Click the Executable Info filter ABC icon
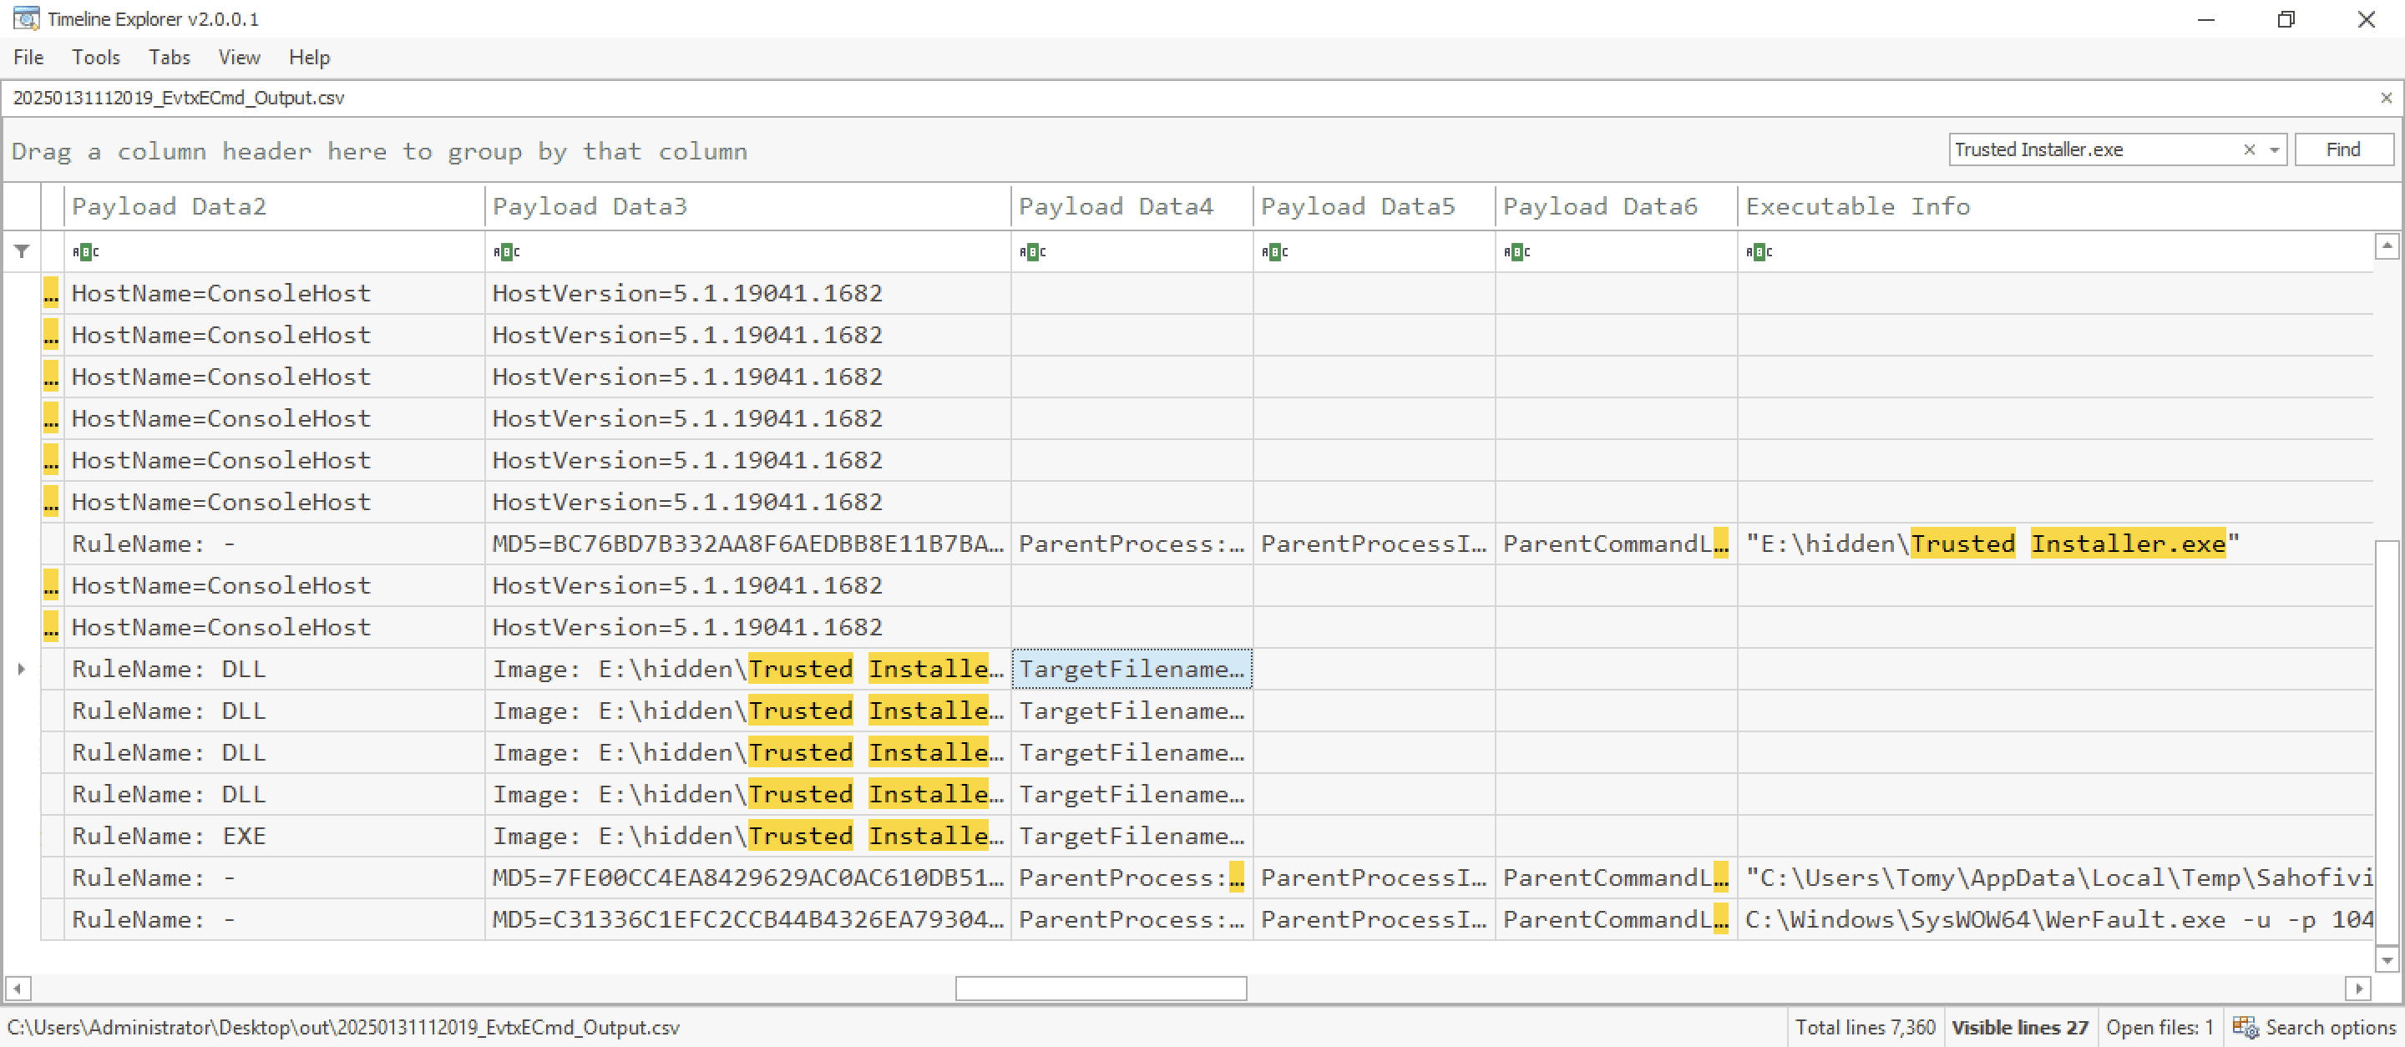Viewport: 2405px width, 1047px height. point(1758,252)
